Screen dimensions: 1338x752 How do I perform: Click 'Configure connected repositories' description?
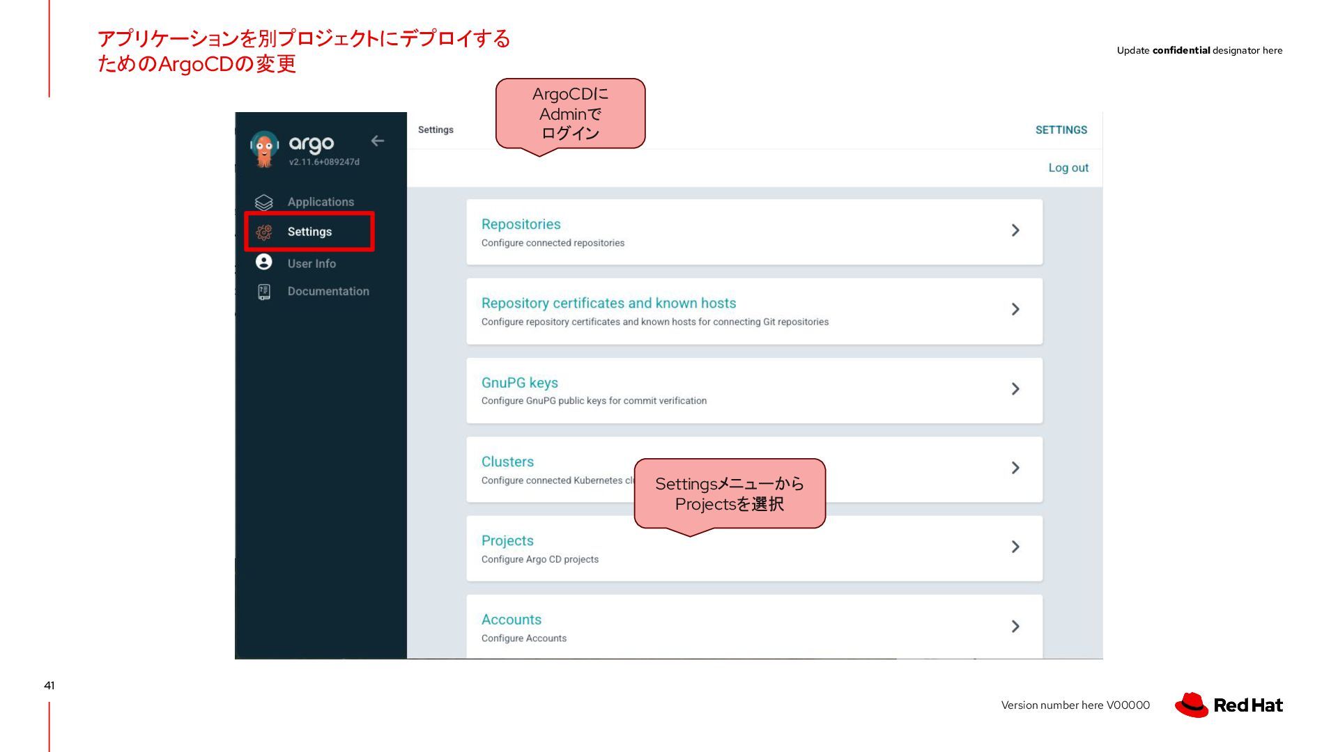[553, 243]
